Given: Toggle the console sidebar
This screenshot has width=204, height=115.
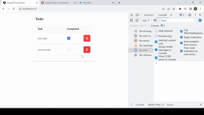Looking at the screenshot, I should 132,20.
